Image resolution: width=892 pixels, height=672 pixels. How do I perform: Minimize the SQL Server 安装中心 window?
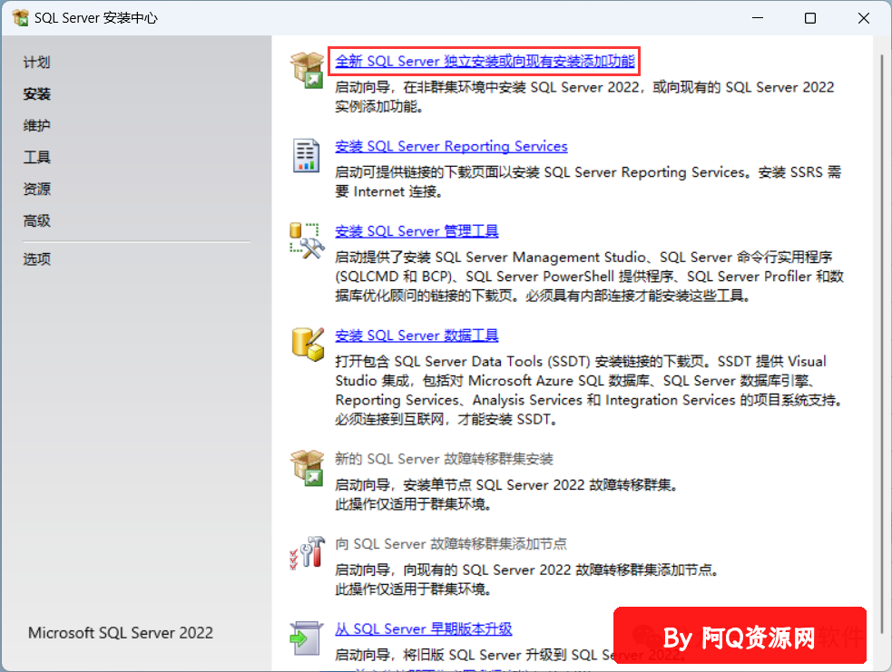758,18
